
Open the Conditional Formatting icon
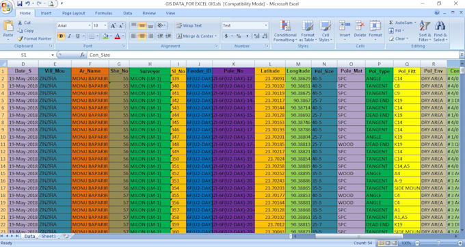tap(285, 25)
